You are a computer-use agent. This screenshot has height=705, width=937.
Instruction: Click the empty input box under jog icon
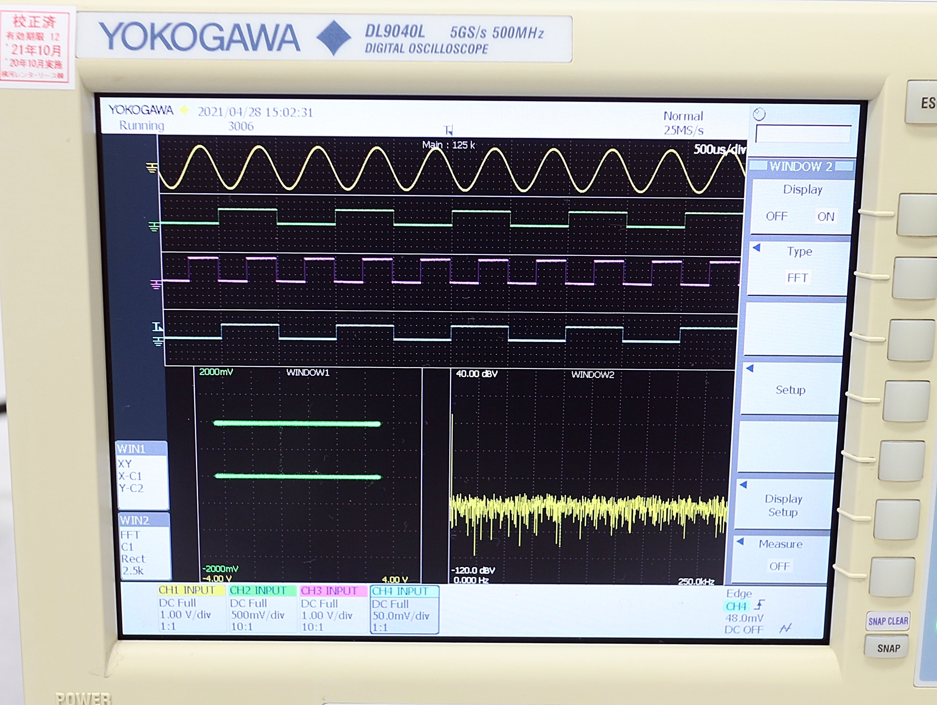[803, 134]
